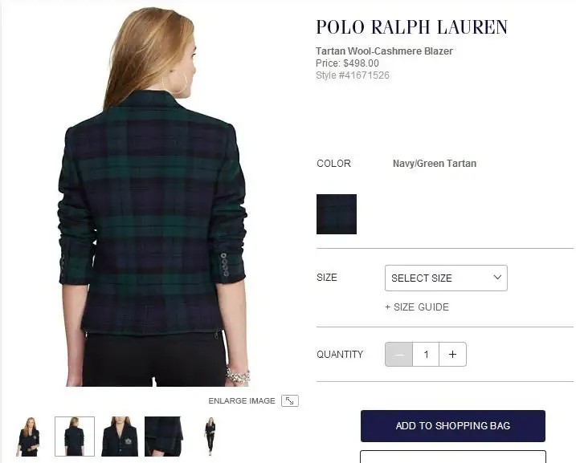This screenshot has height=463, width=576.
Task: Click the enlarge image arrow icon
Action: (x=290, y=400)
